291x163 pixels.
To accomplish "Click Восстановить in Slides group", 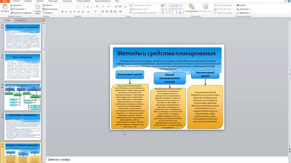I will [50, 9].
